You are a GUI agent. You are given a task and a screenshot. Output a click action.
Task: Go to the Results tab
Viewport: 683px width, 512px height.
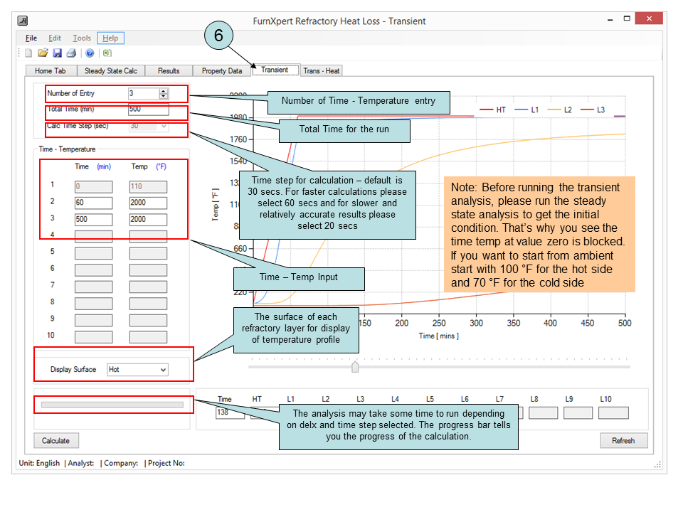pyautogui.click(x=169, y=71)
